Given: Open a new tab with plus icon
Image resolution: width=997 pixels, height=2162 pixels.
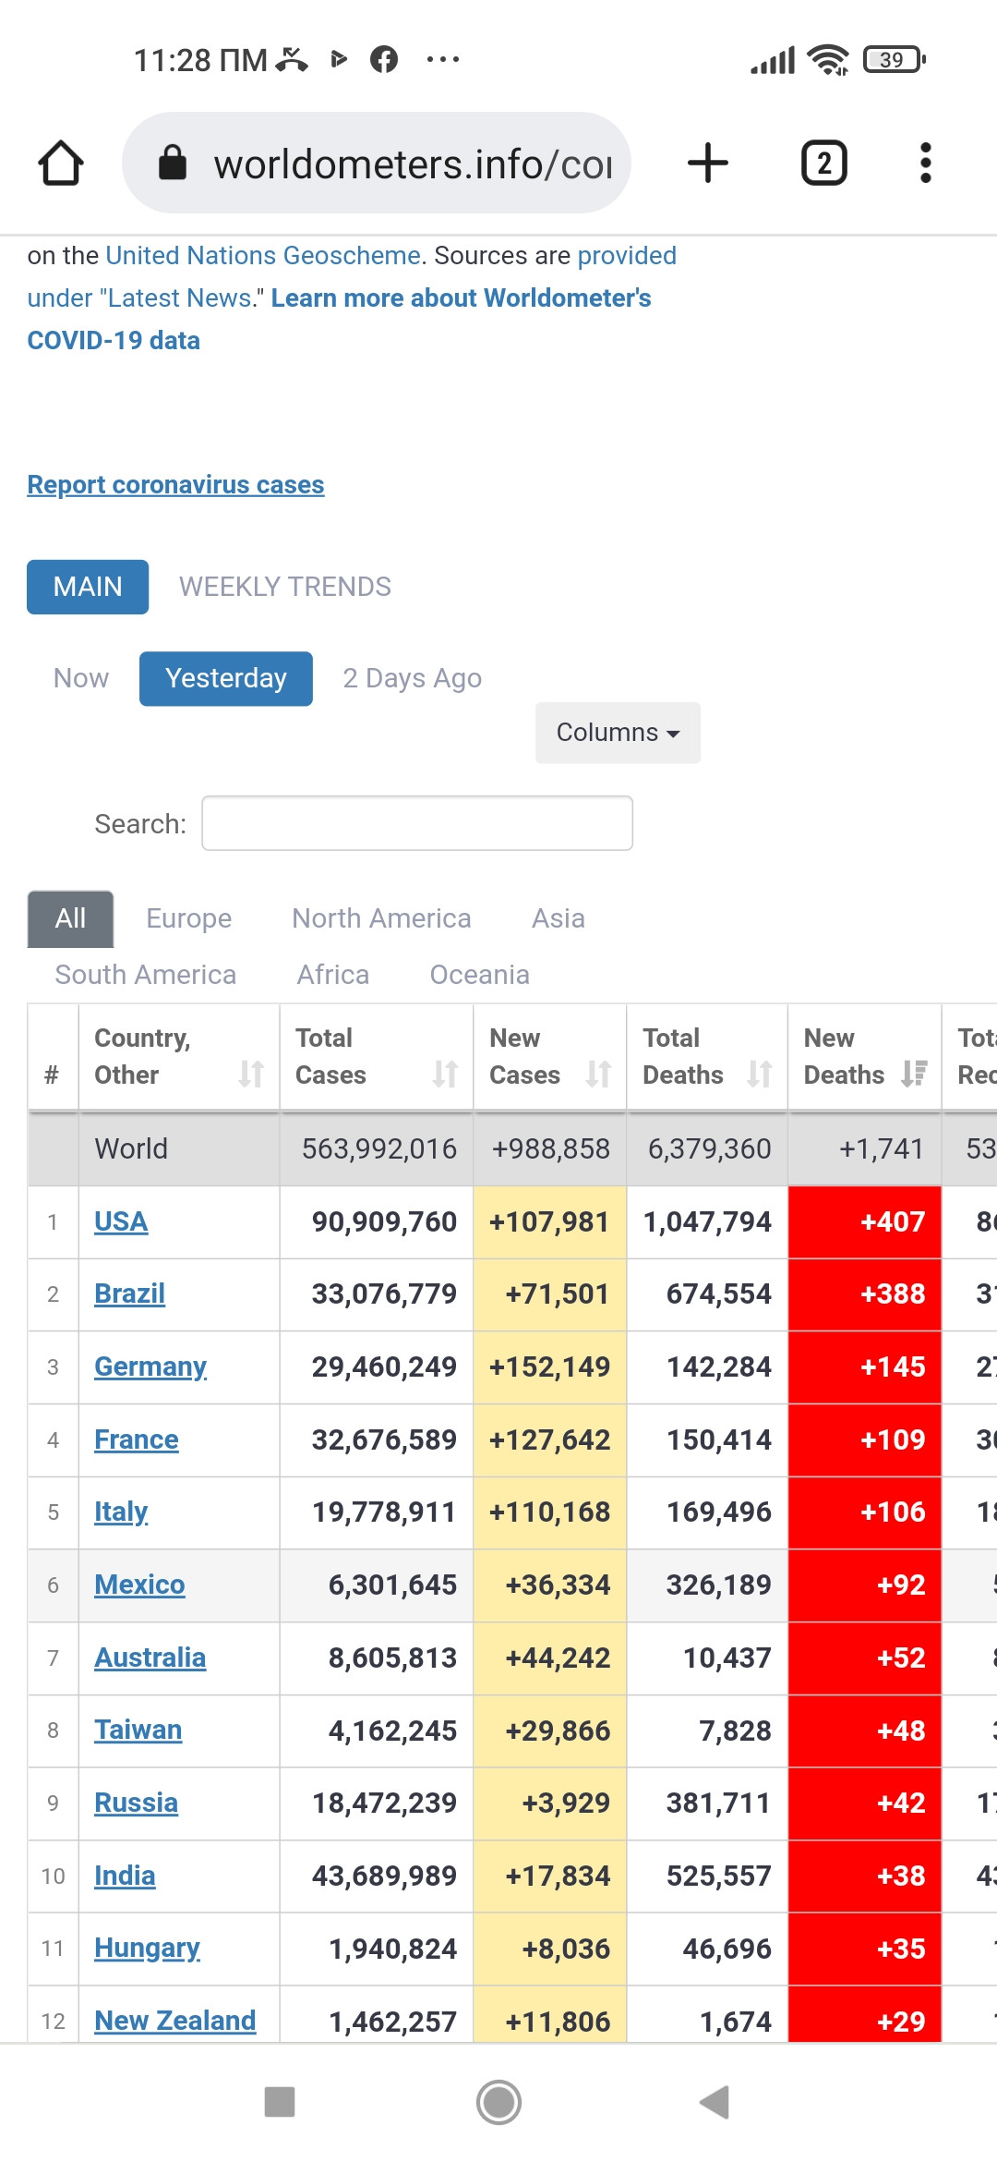Looking at the screenshot, I should coord(708,164).
